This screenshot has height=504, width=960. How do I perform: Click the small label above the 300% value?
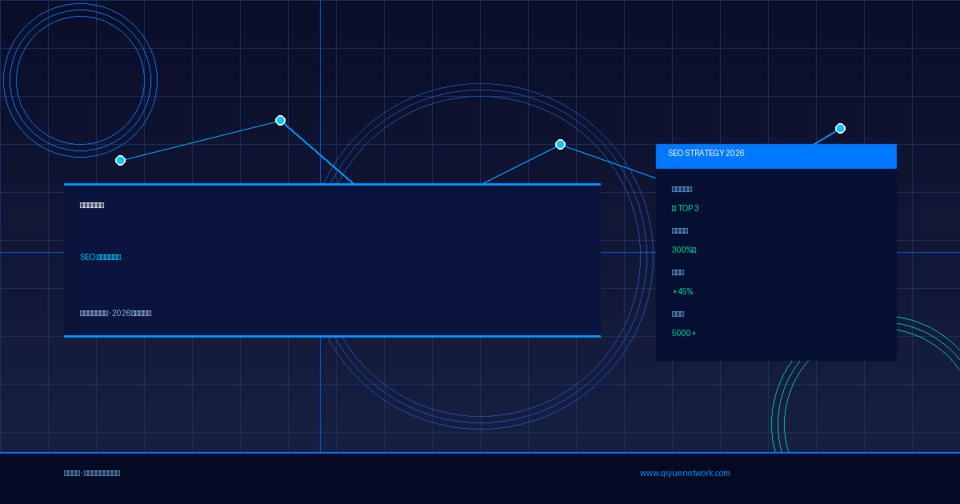tap(680, 230)
